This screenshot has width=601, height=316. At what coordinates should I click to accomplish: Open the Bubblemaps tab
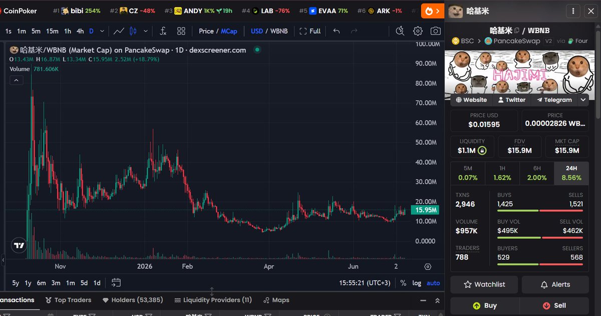coord(276,300)
